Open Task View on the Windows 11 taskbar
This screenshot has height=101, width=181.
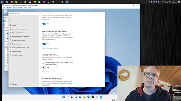[72, 97]
